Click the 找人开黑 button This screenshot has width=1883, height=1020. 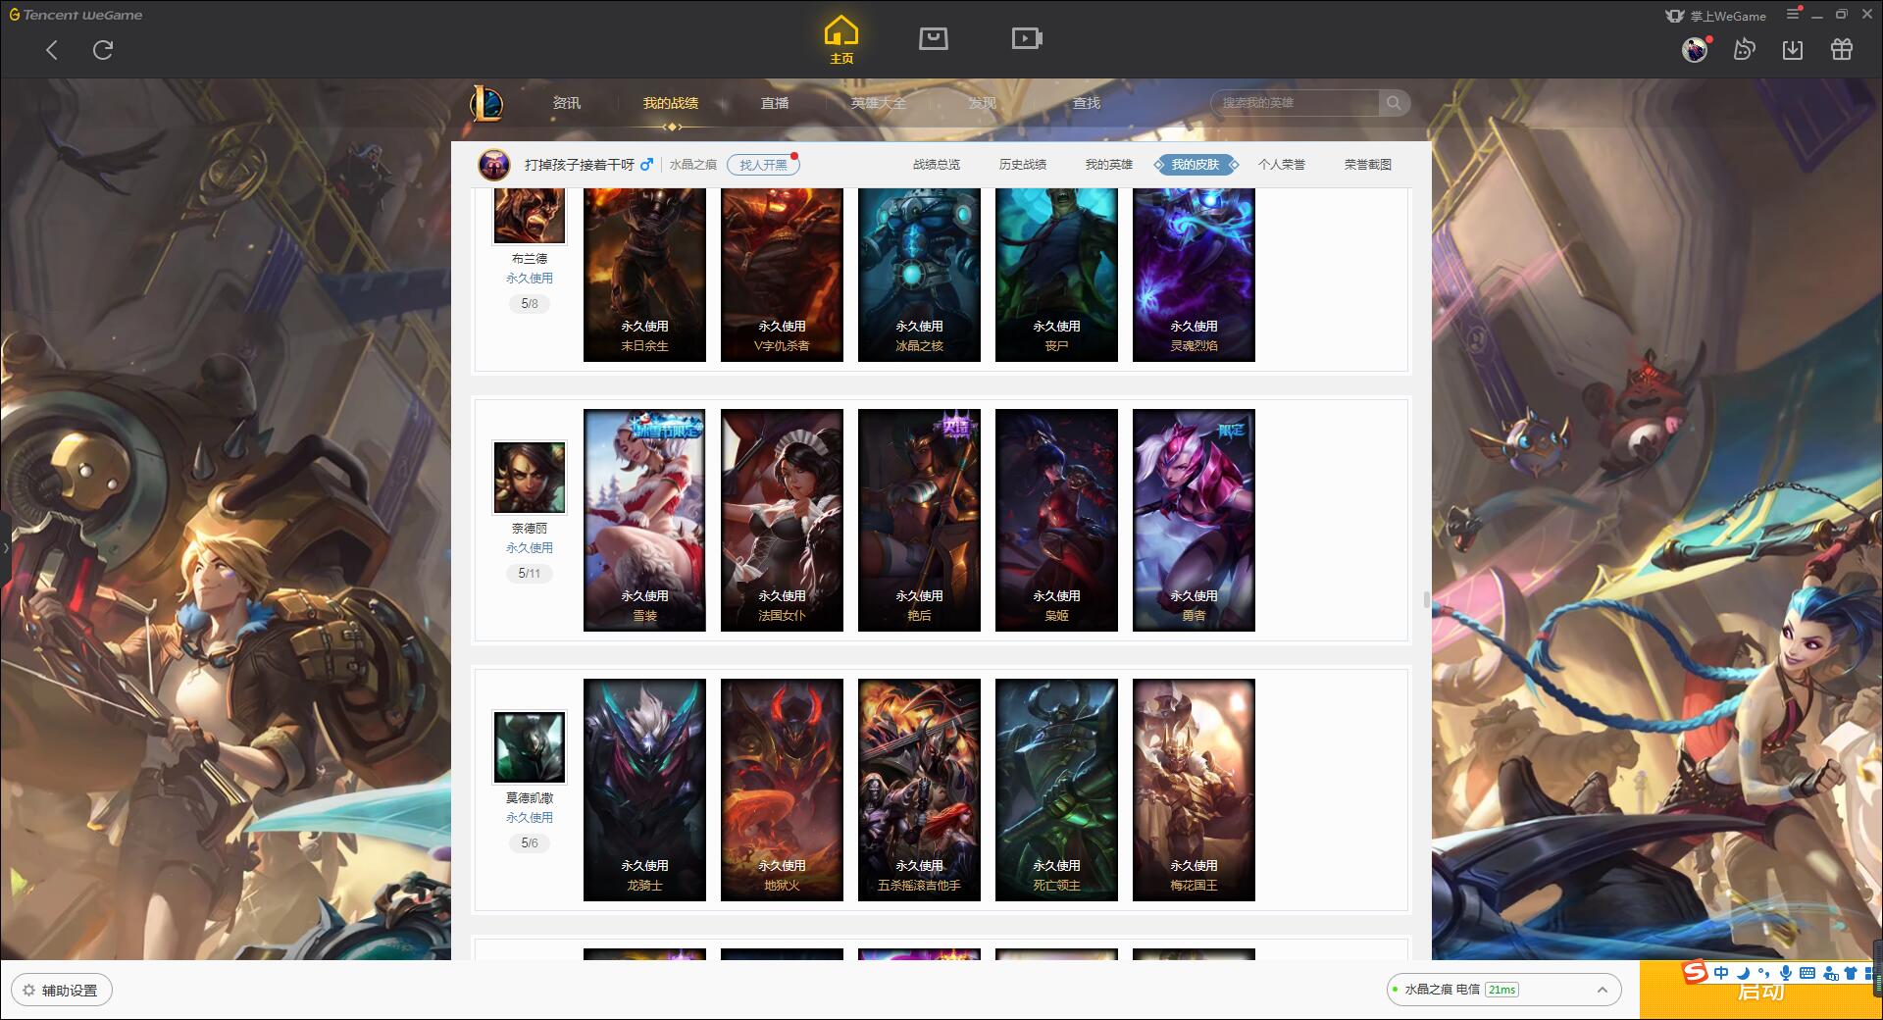(x=763, y=165)
